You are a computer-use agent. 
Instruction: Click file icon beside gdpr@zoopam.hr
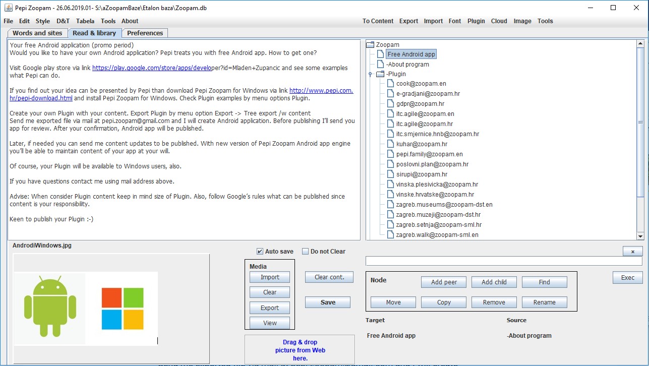pyautogui.click(x=390, y=104)
